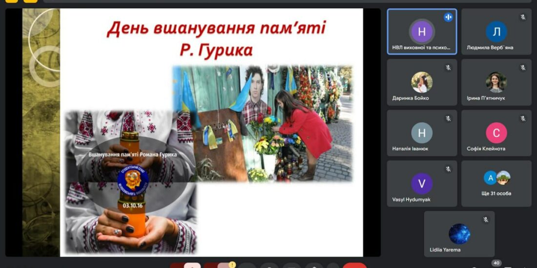Toggle the camera button with warning badge
Image resolution: width=537 pixels, height=268 pixels.
(x=219, y=266)
